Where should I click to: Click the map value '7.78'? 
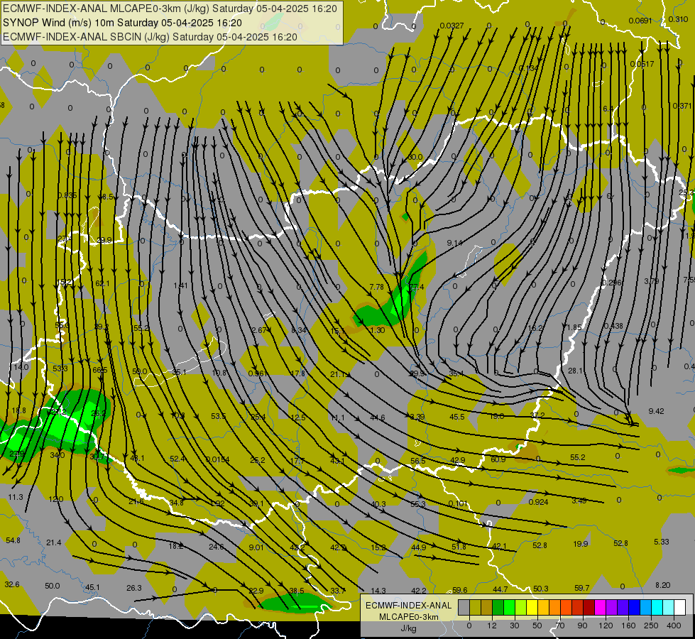coord(376,287)
